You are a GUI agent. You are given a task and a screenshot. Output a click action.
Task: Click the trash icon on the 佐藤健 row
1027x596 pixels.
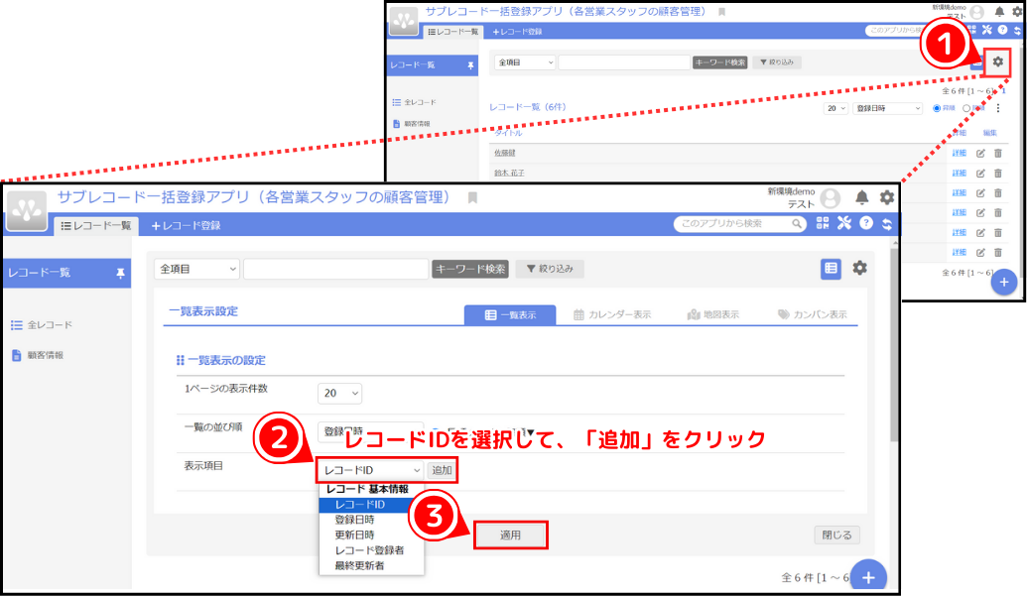[x=998, y=154]
